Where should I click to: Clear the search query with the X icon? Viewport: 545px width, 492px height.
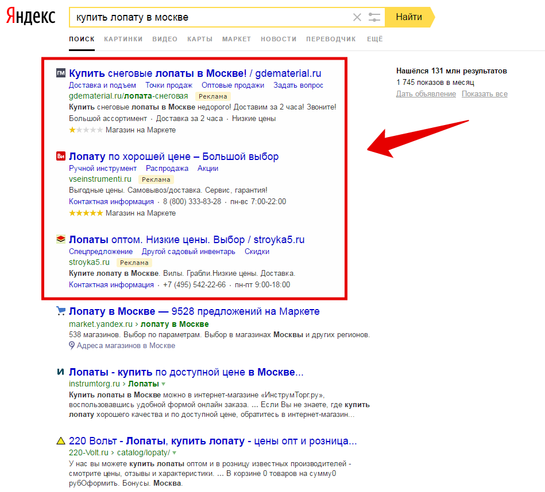pyautogui.click(x=357, y=17)
